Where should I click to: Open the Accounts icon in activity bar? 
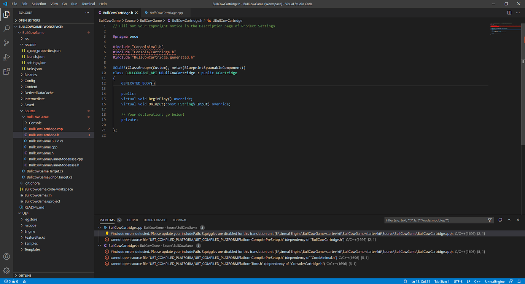coord(6,257)
